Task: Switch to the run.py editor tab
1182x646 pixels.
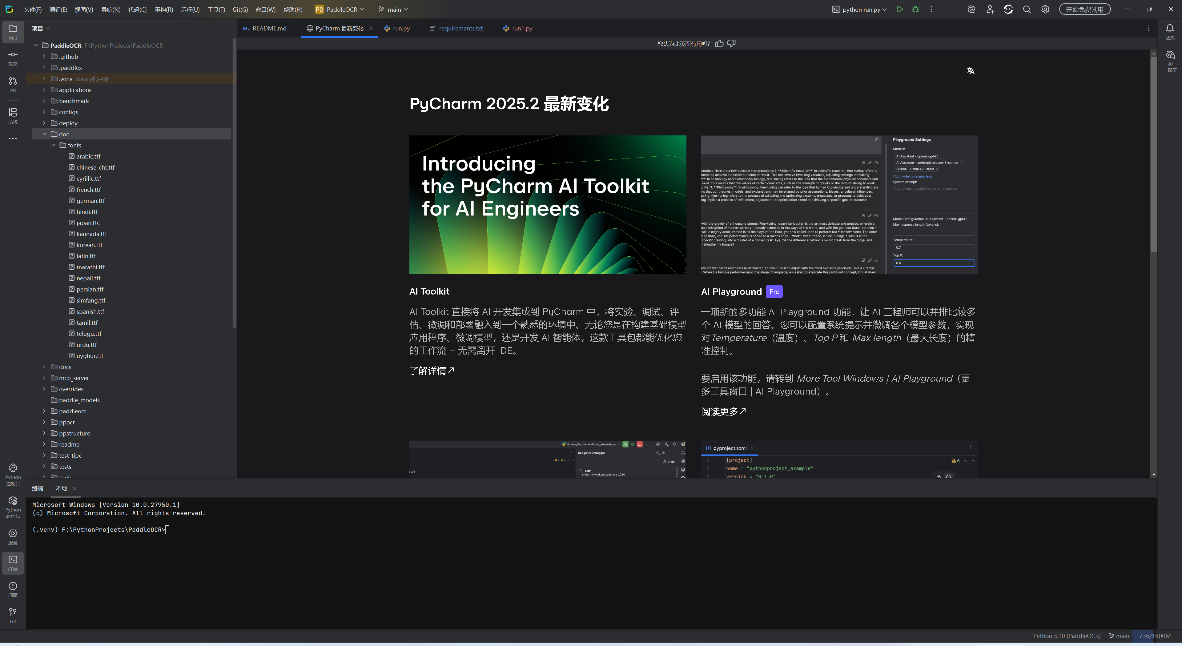Action: click(397, 28)
